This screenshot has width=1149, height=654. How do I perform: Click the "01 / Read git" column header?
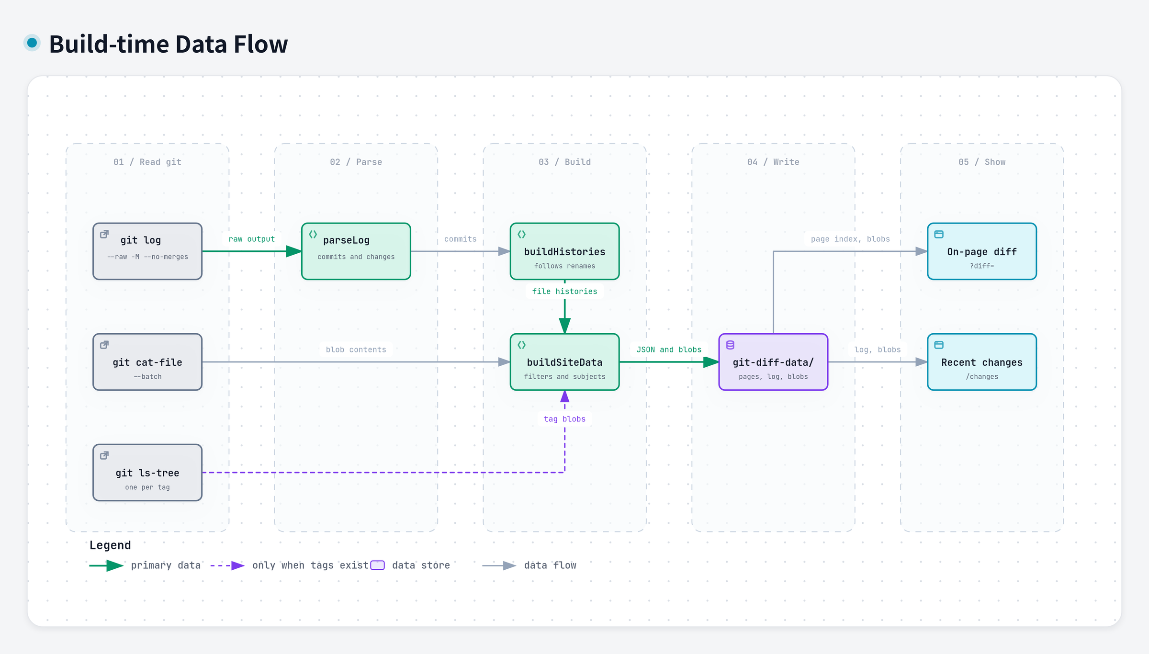pyautogui.click(x=147, y=162)
